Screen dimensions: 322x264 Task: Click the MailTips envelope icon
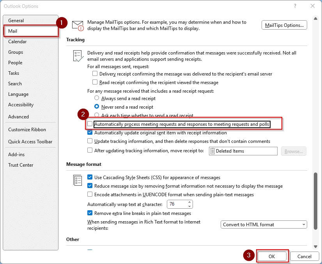tap(78, 26)
